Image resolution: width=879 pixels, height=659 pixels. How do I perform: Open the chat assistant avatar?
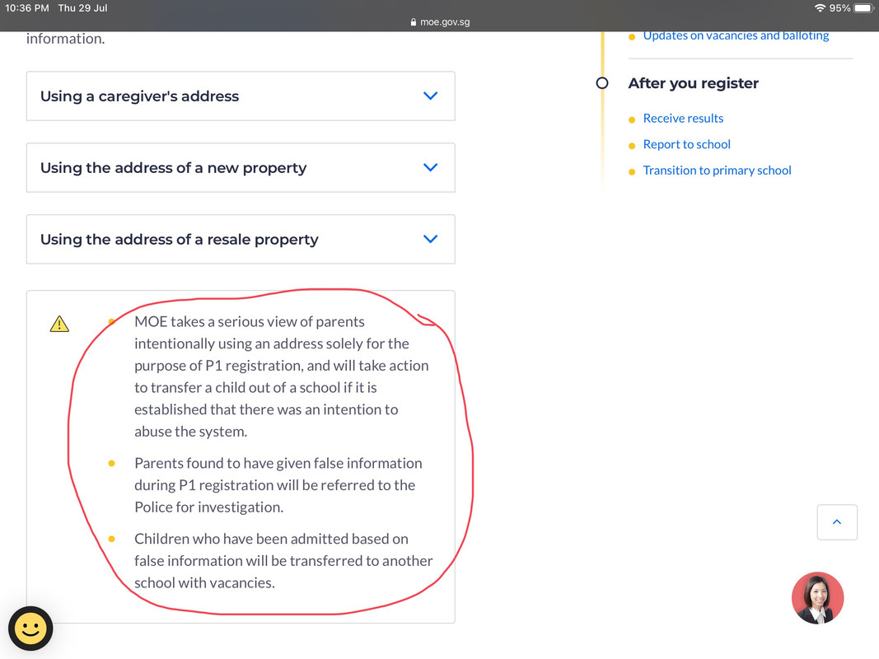(817, 598)
